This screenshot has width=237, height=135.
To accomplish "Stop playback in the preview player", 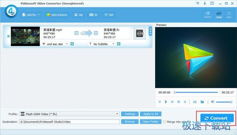I will click(x=179, y=102).
